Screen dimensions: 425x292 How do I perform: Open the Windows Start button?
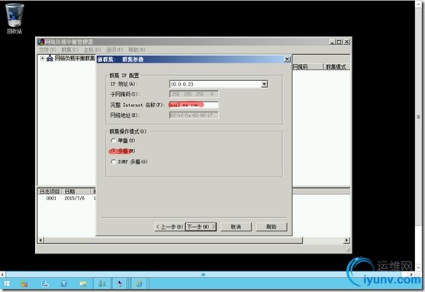[7, 284]
